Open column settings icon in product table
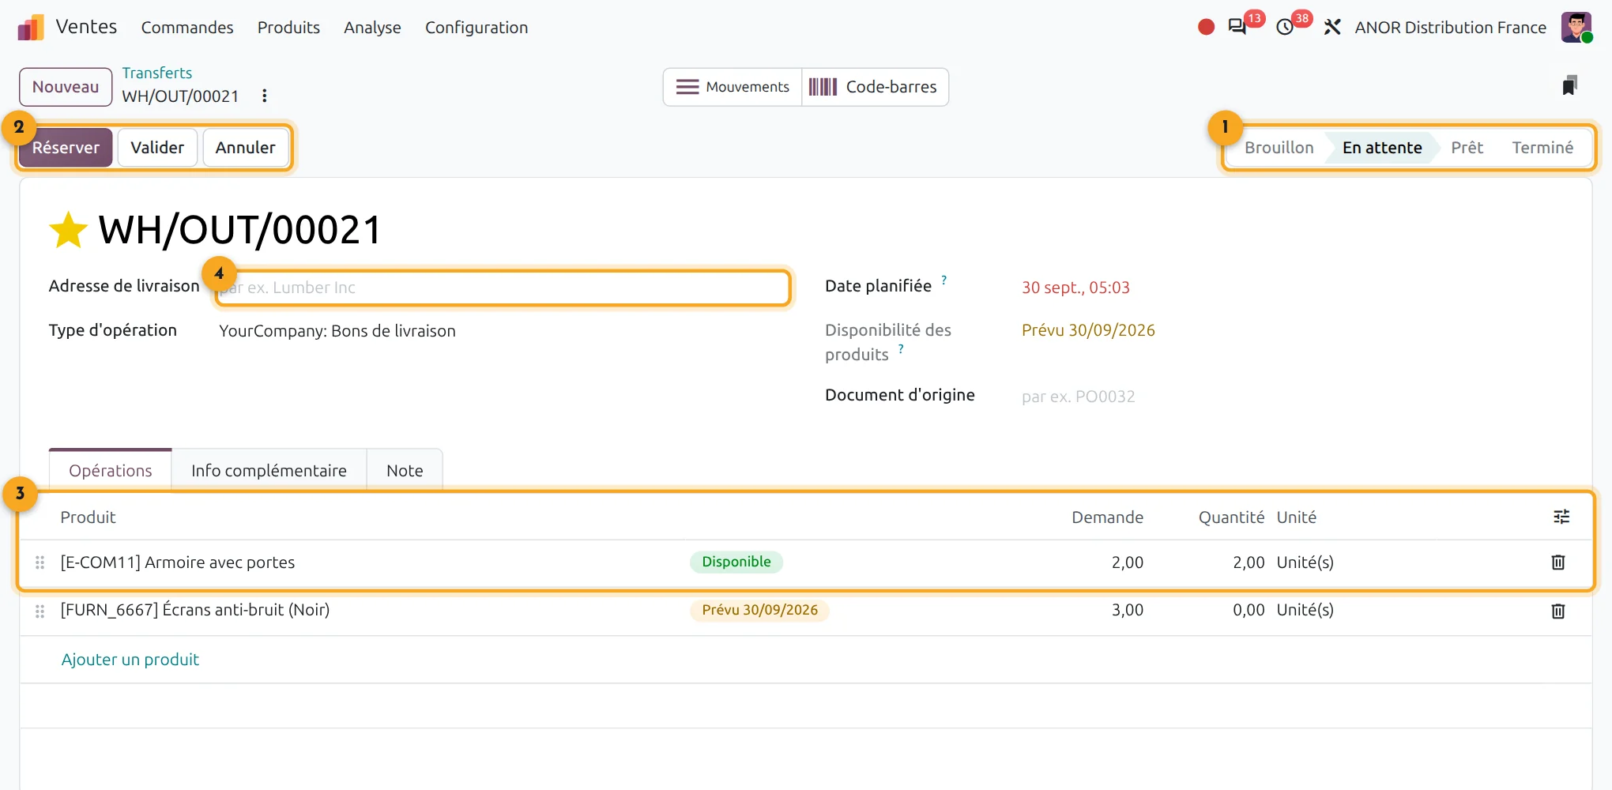Image resolution: width=1612 pixels, height=790 pixels. click(x=1561, y=517)
